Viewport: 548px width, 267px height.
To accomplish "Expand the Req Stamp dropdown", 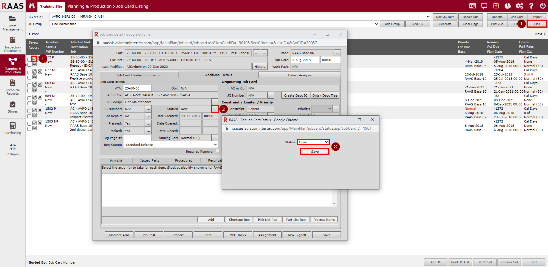I will coord(171,145).
